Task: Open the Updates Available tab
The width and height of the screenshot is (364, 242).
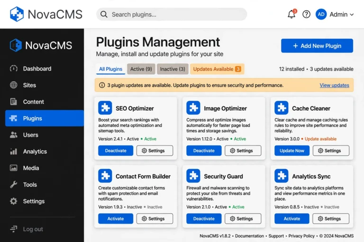Action: (x=217, y=69)
